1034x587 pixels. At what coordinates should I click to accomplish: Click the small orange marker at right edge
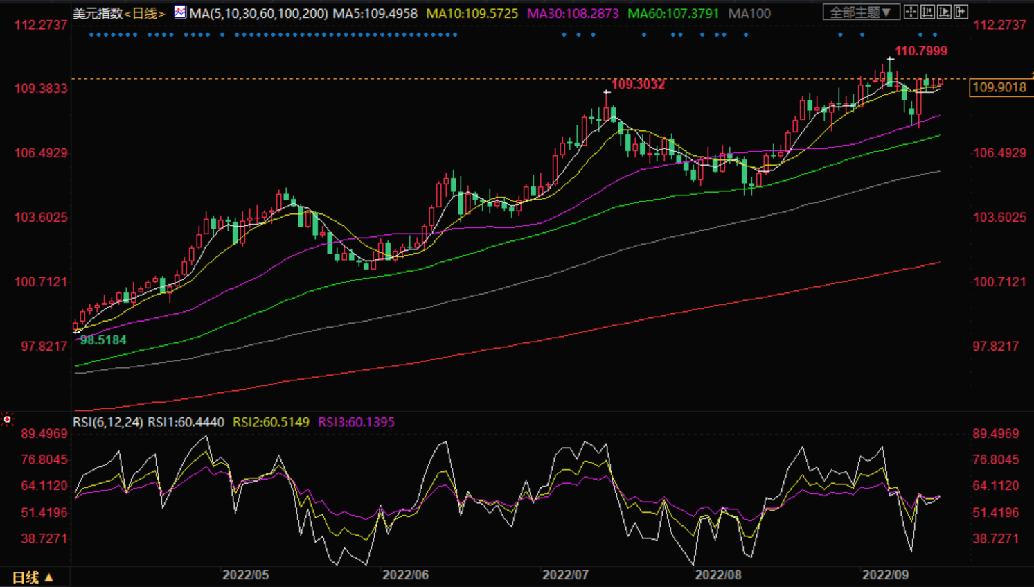coord(1032,73)
